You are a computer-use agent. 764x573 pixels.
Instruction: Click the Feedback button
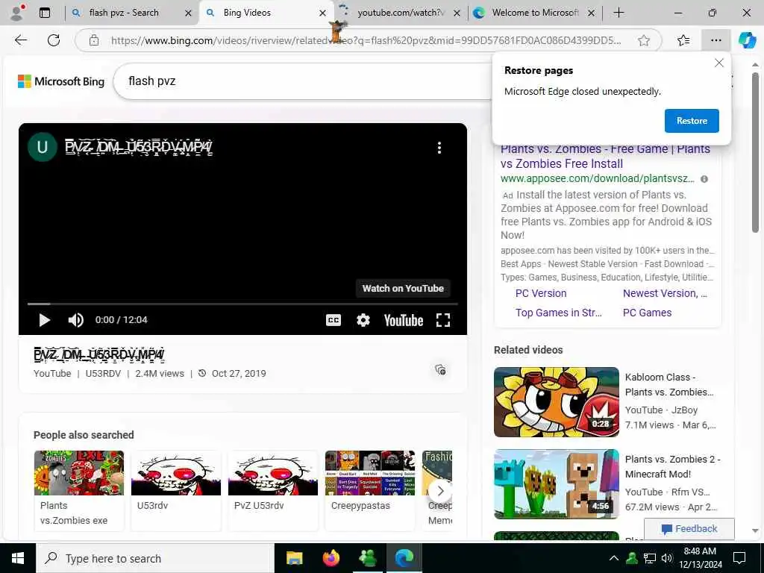(x=689, y=529)
